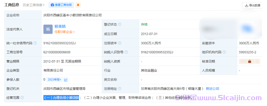267x106 pixels.
Task: Click help icon next to 注册地址
Action: point(120,89)
